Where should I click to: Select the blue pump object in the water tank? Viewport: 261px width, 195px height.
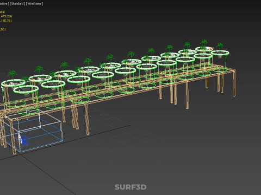point(24,140)
